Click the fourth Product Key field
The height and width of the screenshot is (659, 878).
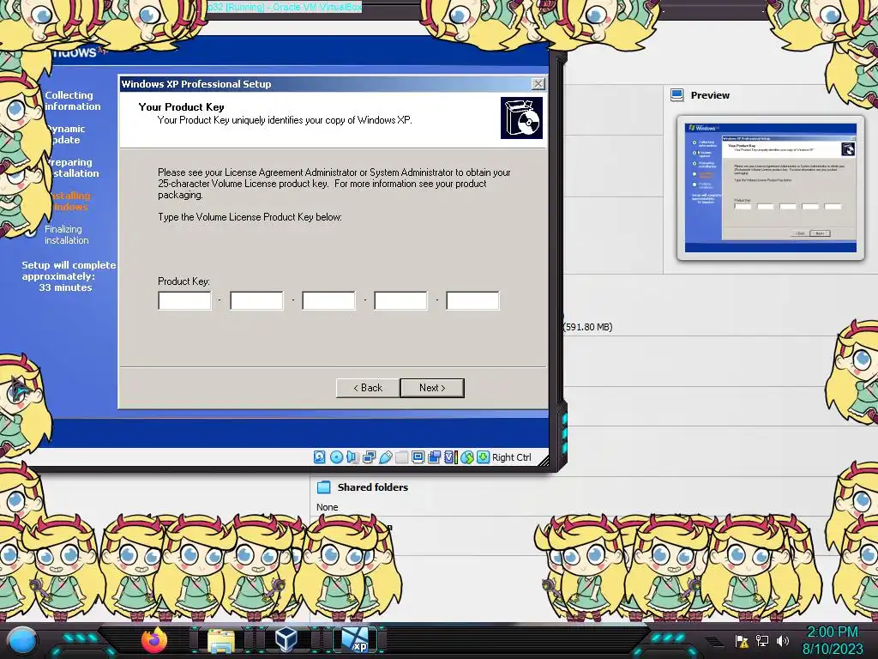[401, 300]
